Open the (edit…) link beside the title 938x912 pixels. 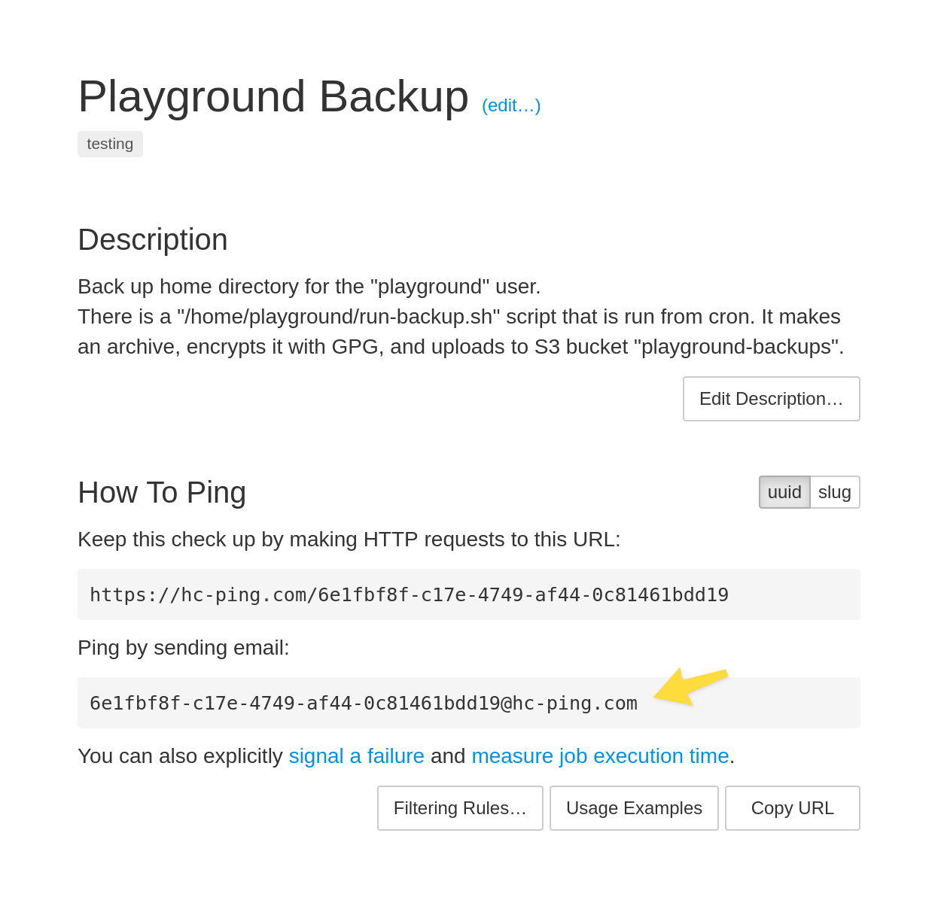pyautogui.click(x=511, y=106)
